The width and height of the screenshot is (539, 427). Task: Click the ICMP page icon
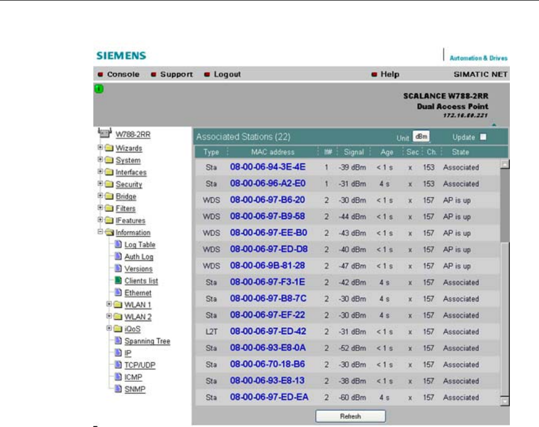pyautogui.click(x=118, y=376)
